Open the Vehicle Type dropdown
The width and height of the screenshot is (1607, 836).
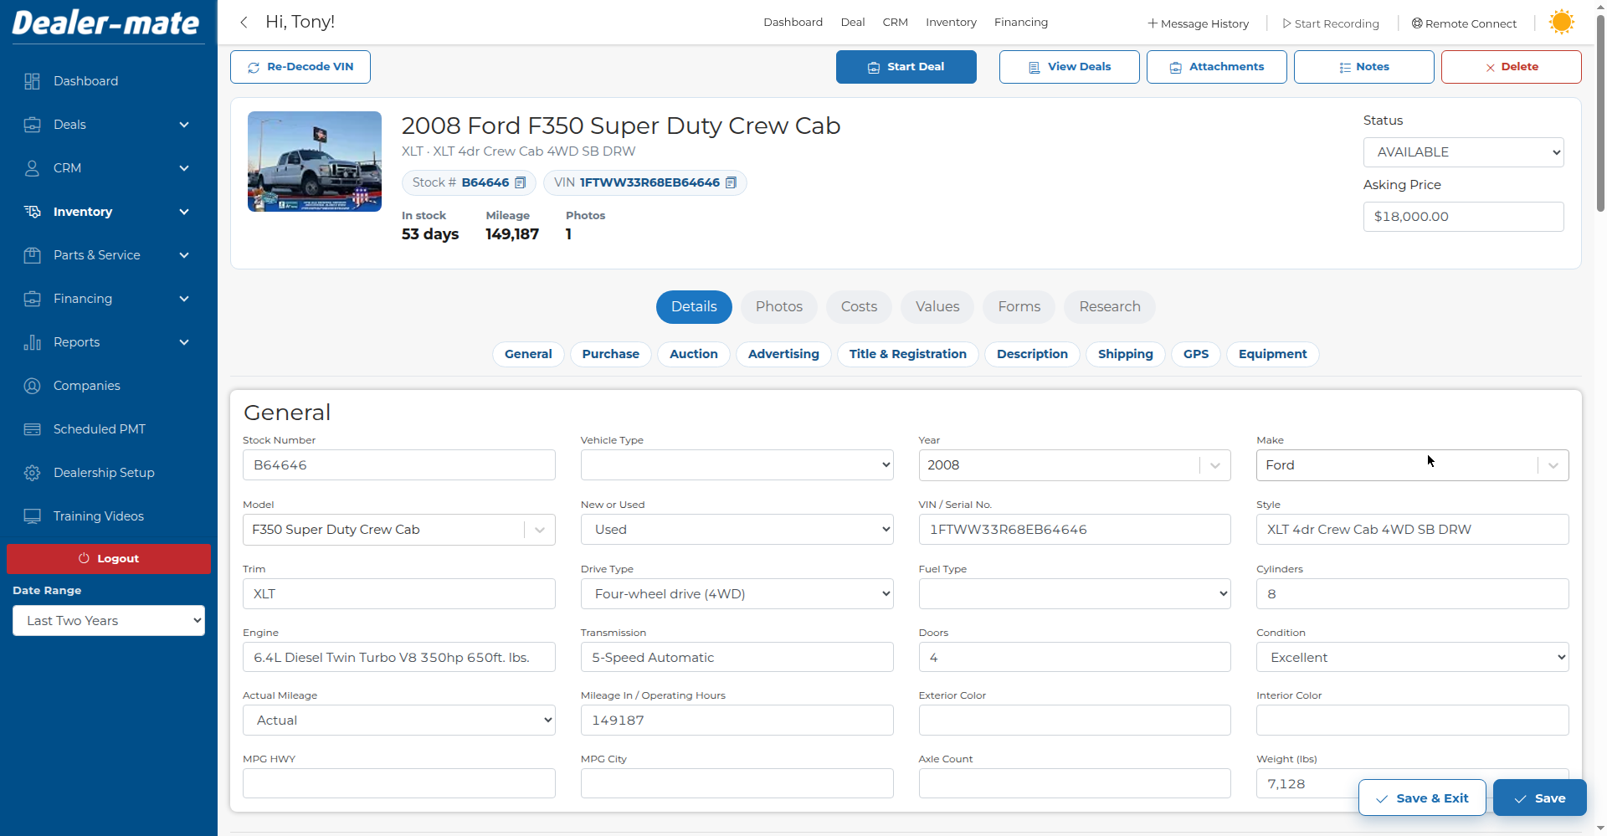coord(737,465)
